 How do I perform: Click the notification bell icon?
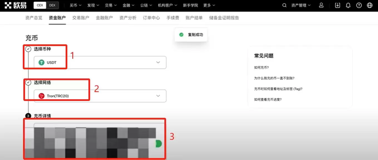(x=348, y=5)
